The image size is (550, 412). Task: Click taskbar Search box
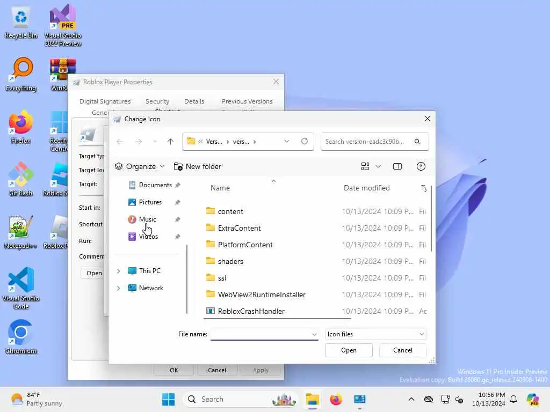[240, 399]
